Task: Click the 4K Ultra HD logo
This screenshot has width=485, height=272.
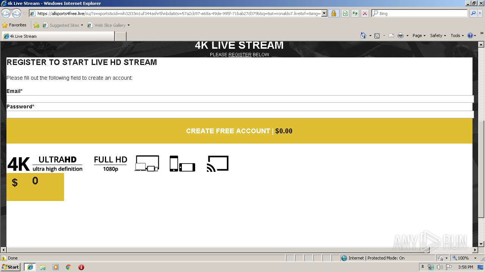Action: pos(45,164)
